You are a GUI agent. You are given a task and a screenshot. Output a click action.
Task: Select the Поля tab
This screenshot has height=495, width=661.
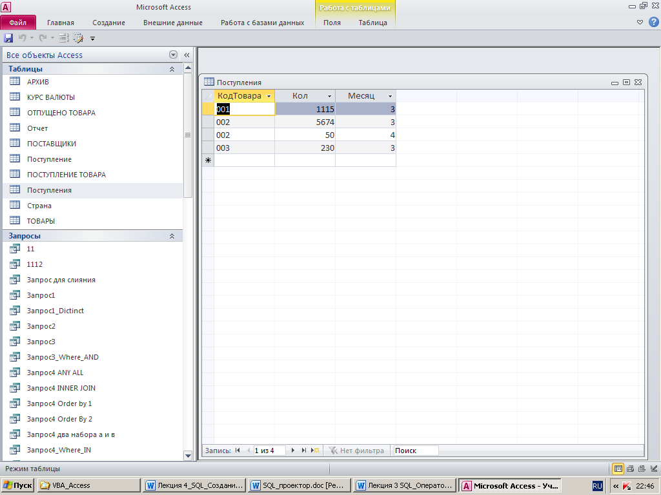pos(332,23)
